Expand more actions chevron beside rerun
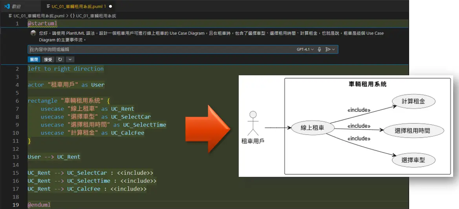This screenshot has width=459, height=209. pyautogui.click(x=70, y=60)
